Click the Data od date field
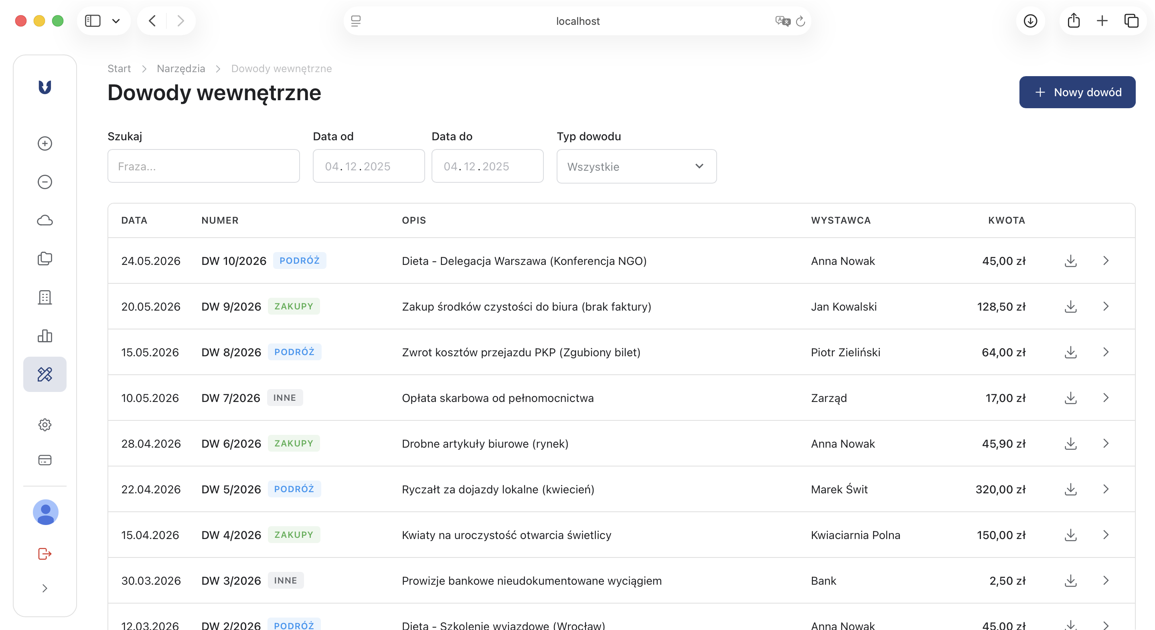1155x630 pixels. [369, 166]
